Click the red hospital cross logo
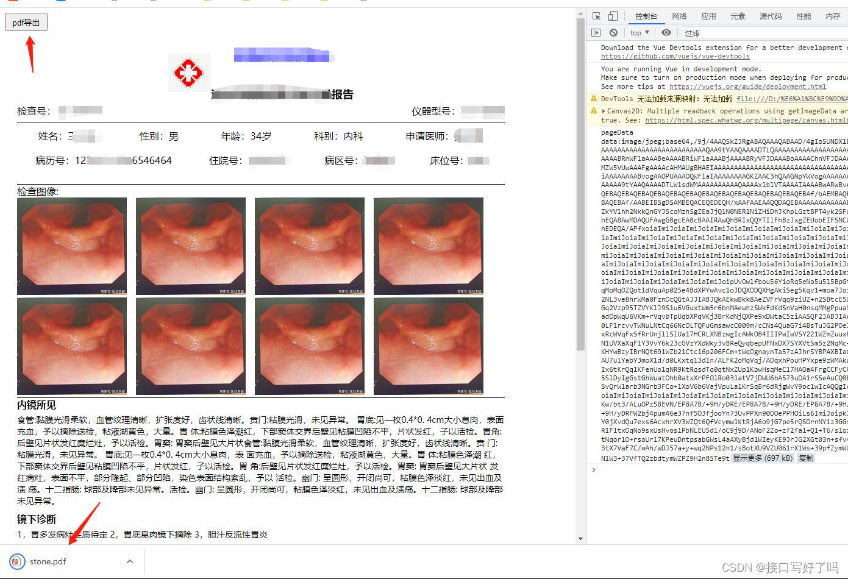Image resolution: width=848 pixels, height=579 pixels. [189, 73]
